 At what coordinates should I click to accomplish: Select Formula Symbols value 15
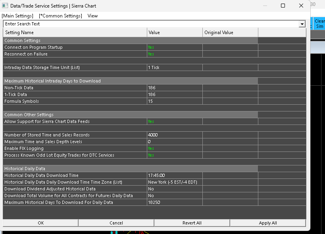click(175, 101)
